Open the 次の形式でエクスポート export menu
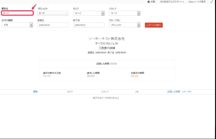 point(172,2)
